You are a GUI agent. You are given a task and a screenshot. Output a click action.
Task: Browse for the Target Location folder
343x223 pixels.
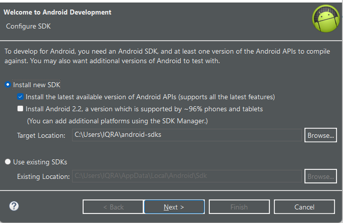(320, 135)
